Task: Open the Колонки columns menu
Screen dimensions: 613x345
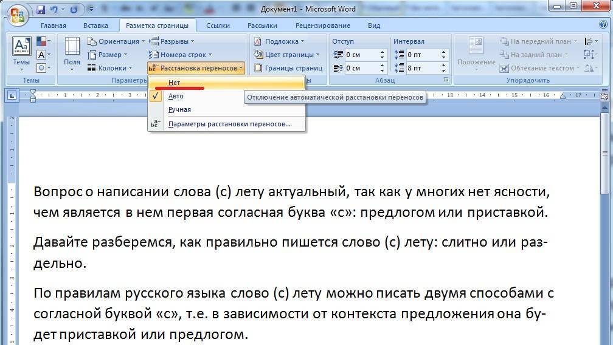Action: click(109, 68)
